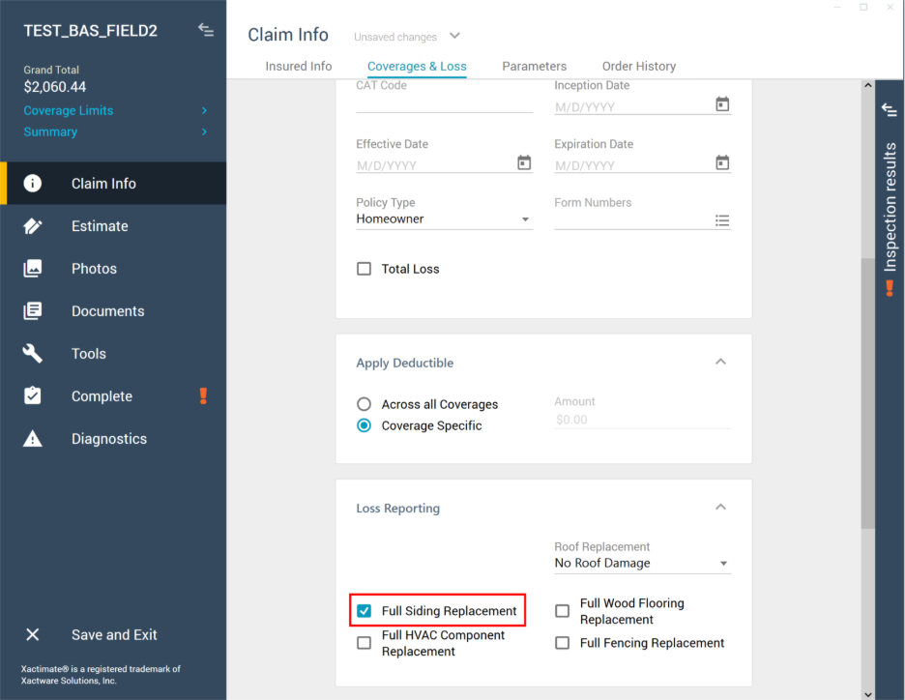
Task: Click Save and Exit
Action: 113,635
